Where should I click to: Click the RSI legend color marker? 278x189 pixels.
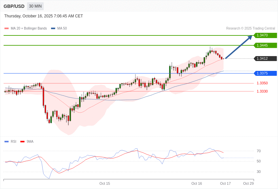pos(7,142)
